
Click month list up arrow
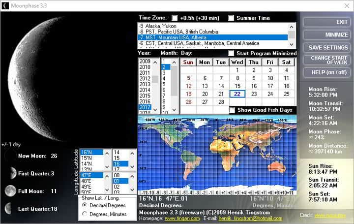pos(174,62)
